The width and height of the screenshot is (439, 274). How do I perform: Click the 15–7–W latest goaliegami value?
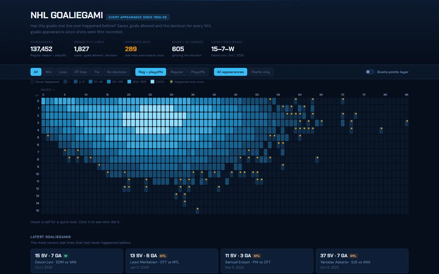click(x=223, y=49)
